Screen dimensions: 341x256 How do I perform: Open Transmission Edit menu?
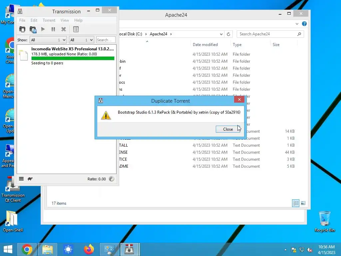coord(34,20)
